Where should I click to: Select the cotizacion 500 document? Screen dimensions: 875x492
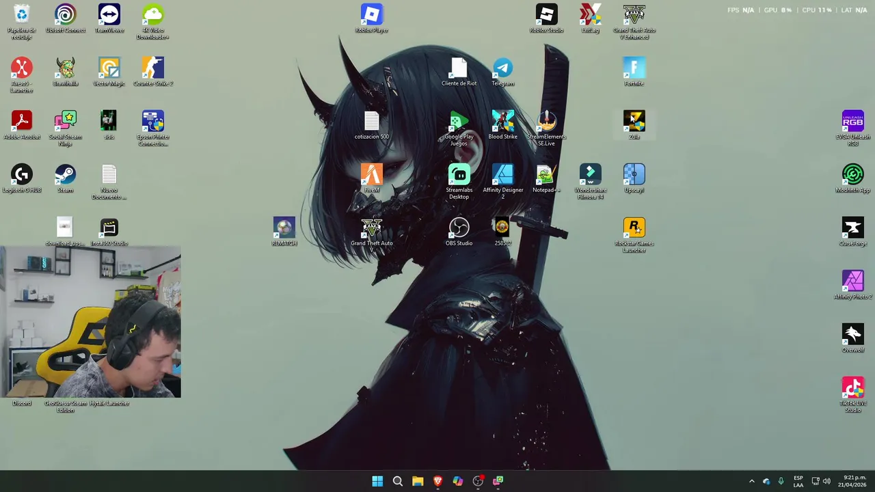coord(372,125)
